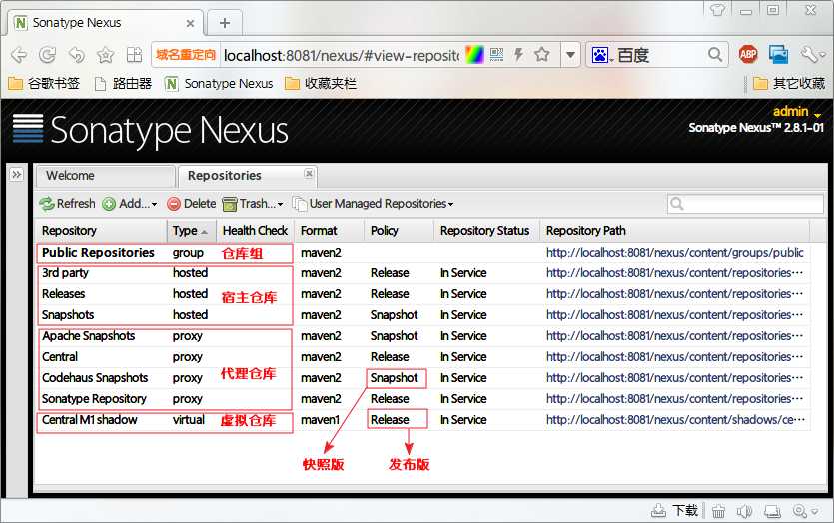Select the Apache Snapshots repository row

pos(422,336)
